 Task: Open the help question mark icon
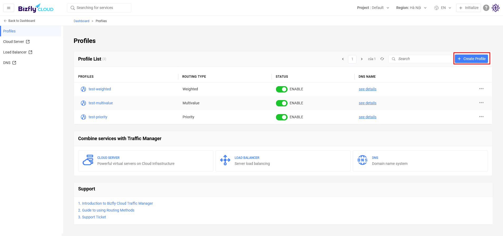pos(486,8)
